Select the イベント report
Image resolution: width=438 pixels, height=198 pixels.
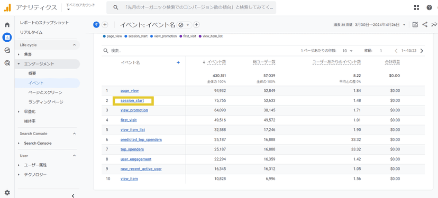36,83
